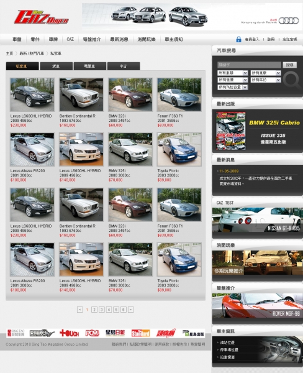Open the 消閒玩樂 navigation menu item
303x373 pixels.
click(147, 39)
